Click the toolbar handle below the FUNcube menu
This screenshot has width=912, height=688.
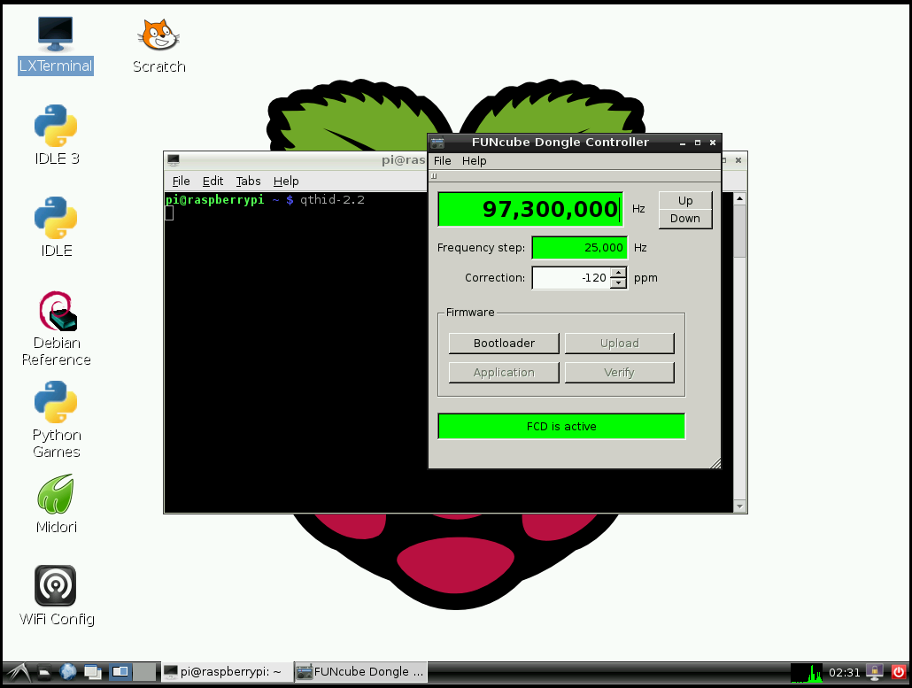pyautogui.click(x=434, y=175)
